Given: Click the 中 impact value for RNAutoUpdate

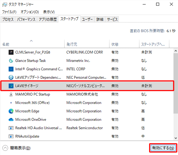Looking at the screenshot, I should (x=143, y=136).
